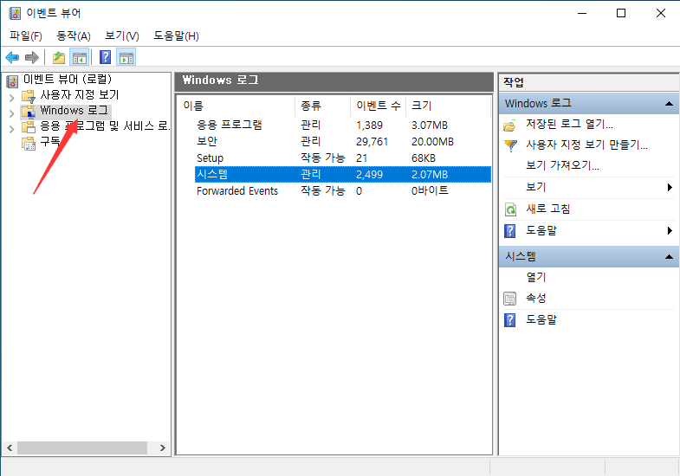This screenshot has width=680, height=476.
Task: Sort by the 크기 column header
Action: tap(448, 106)
